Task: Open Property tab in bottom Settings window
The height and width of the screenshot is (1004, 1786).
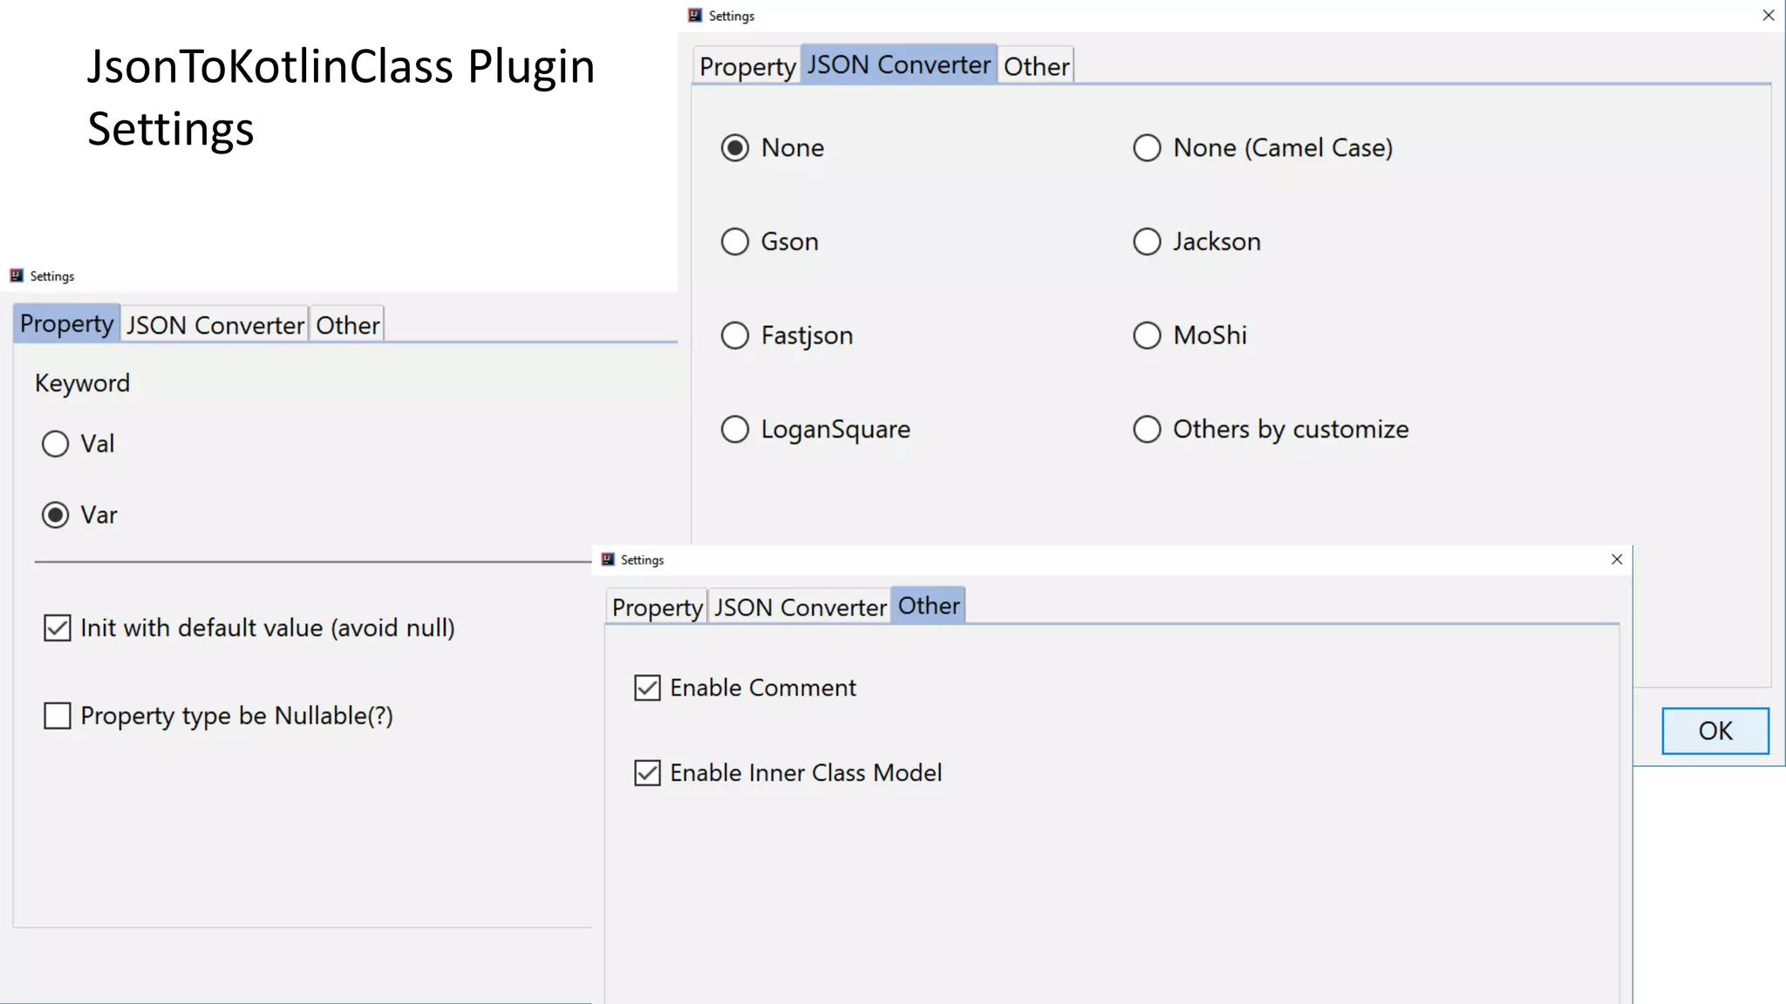Action: [x=657, y=607]
